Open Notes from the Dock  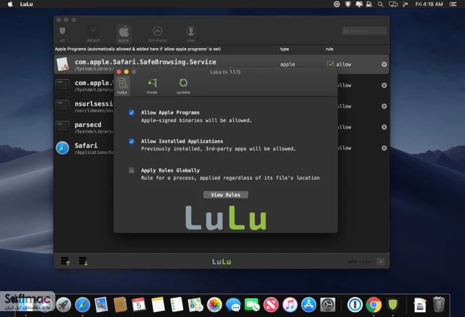[158, 305]
